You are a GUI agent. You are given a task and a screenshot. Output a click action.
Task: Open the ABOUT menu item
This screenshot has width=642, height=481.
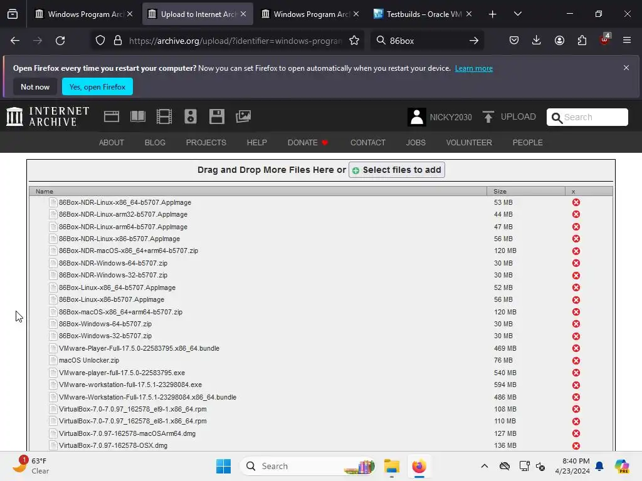[112, 143]
